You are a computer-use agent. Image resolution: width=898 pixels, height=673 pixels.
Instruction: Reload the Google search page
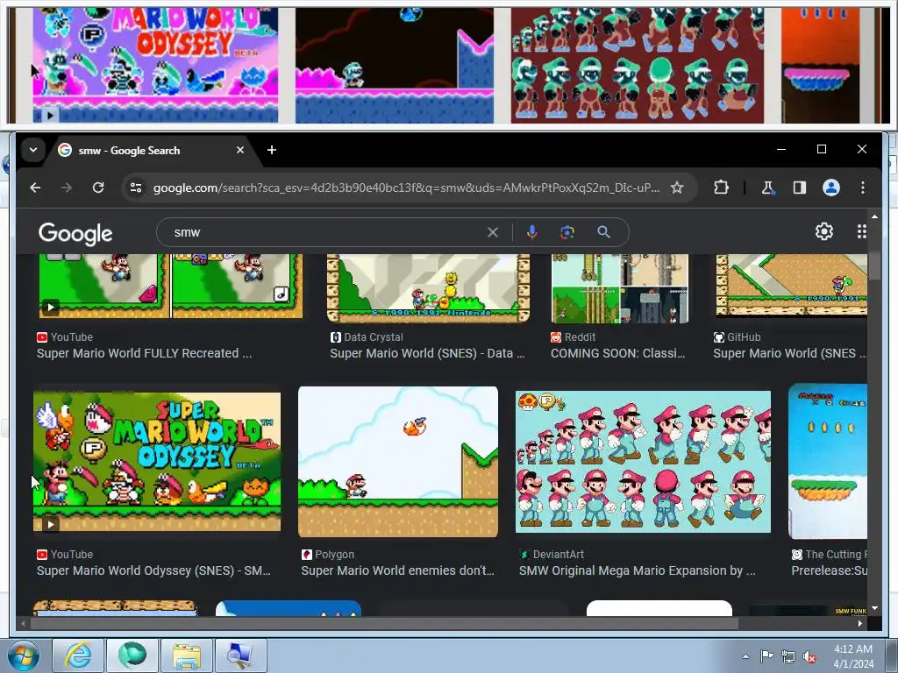tap(98, 188)
